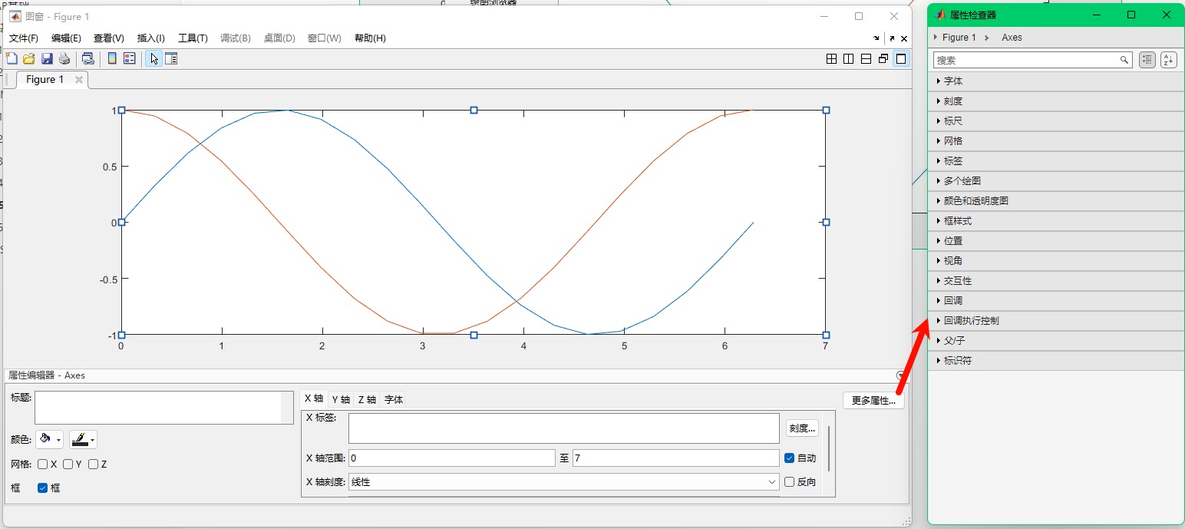The height and width of the screenshot is (529, 1185).
Task: Expand the 标尺 section
Action: [x=1058, y=121]
